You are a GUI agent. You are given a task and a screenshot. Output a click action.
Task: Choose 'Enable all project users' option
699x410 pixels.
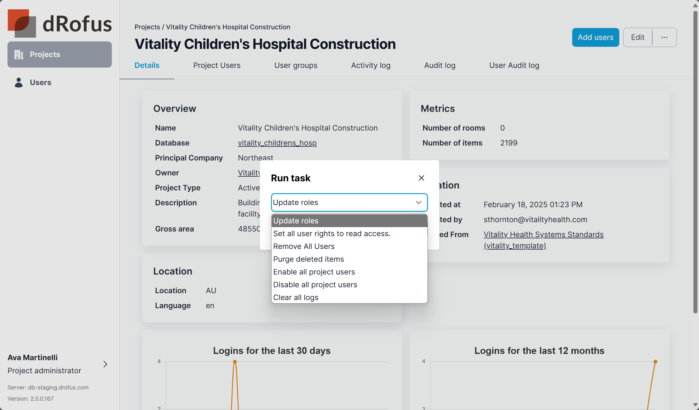(x=314, y=272)
